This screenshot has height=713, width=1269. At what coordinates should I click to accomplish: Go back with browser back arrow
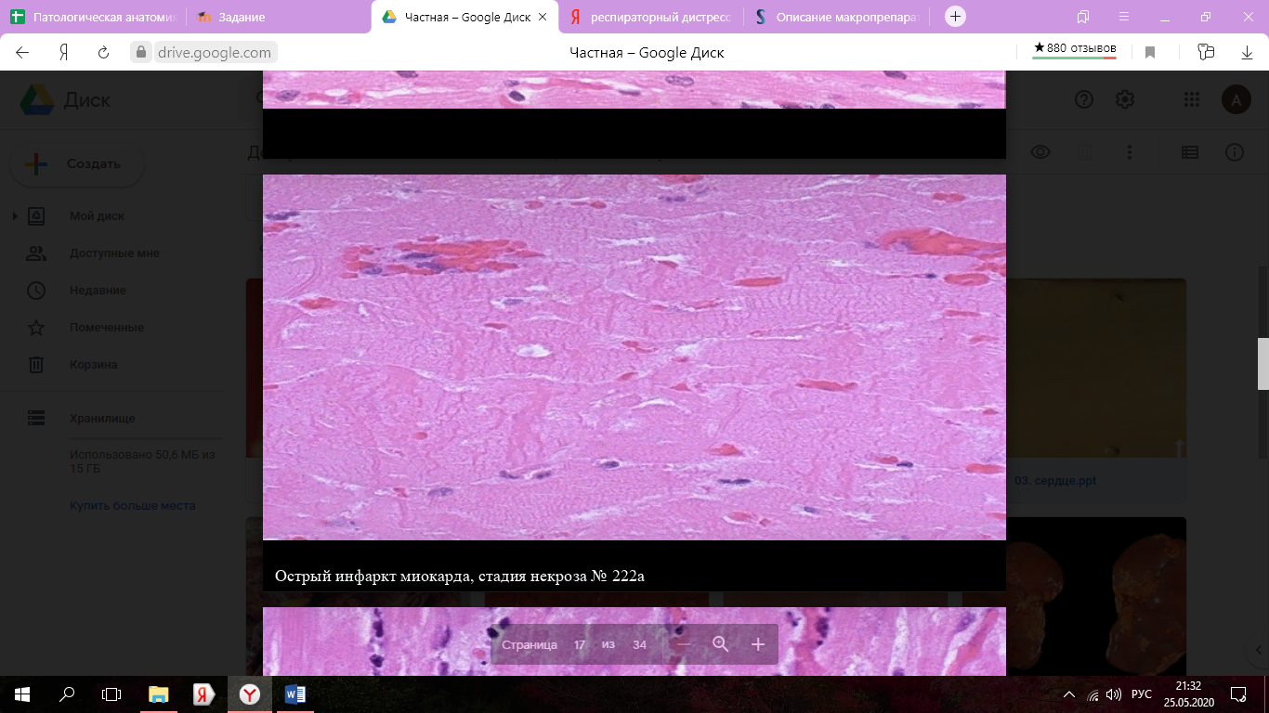22,53
